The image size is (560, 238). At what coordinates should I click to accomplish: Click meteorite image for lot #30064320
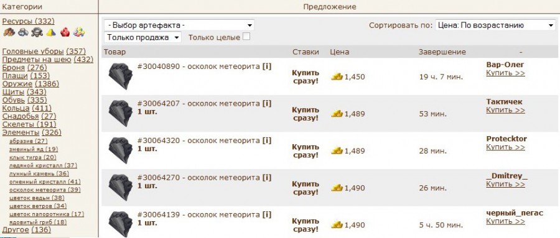(x=121, y=150)
